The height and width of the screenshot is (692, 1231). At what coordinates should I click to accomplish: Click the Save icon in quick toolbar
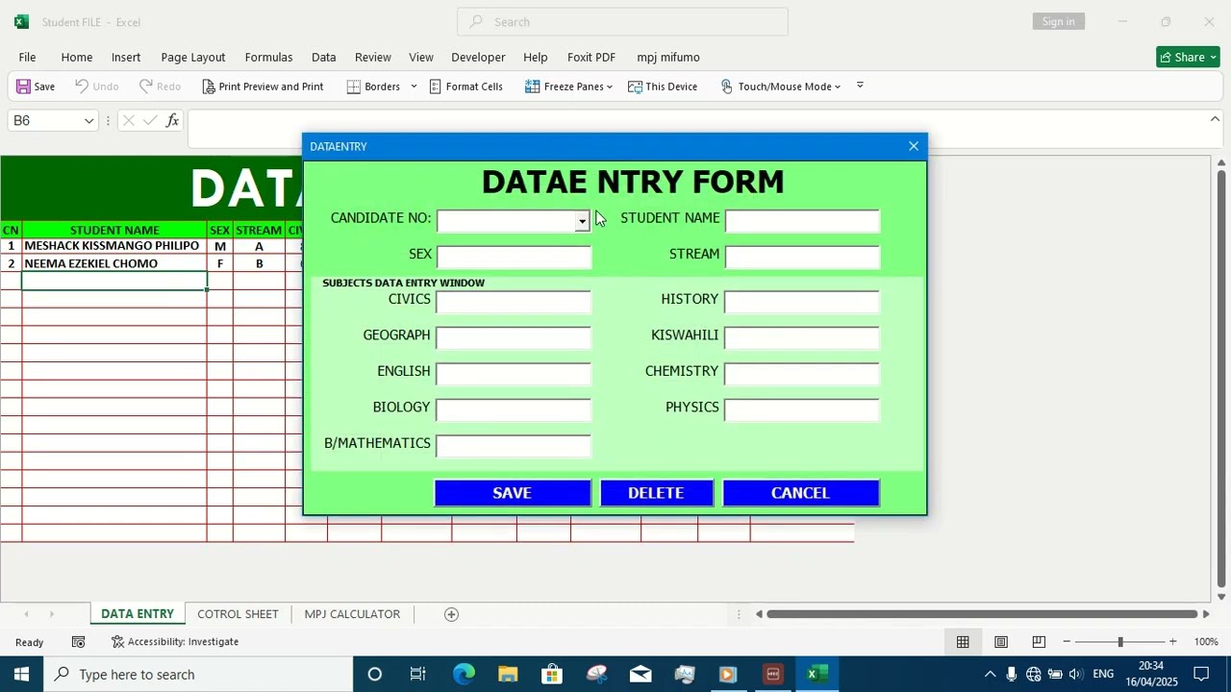click(23, 86)
